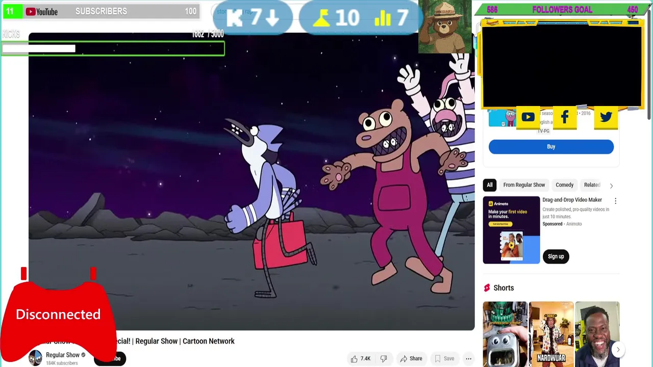The height and width of the screenshot is (367, 653).
Task: Click the gold trophy icon beside 10
Action: coord(321,18)
